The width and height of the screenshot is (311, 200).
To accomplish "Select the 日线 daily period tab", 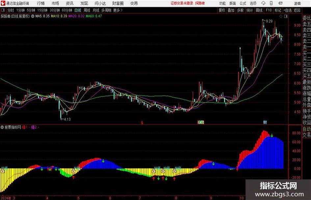I will (78, 10).
